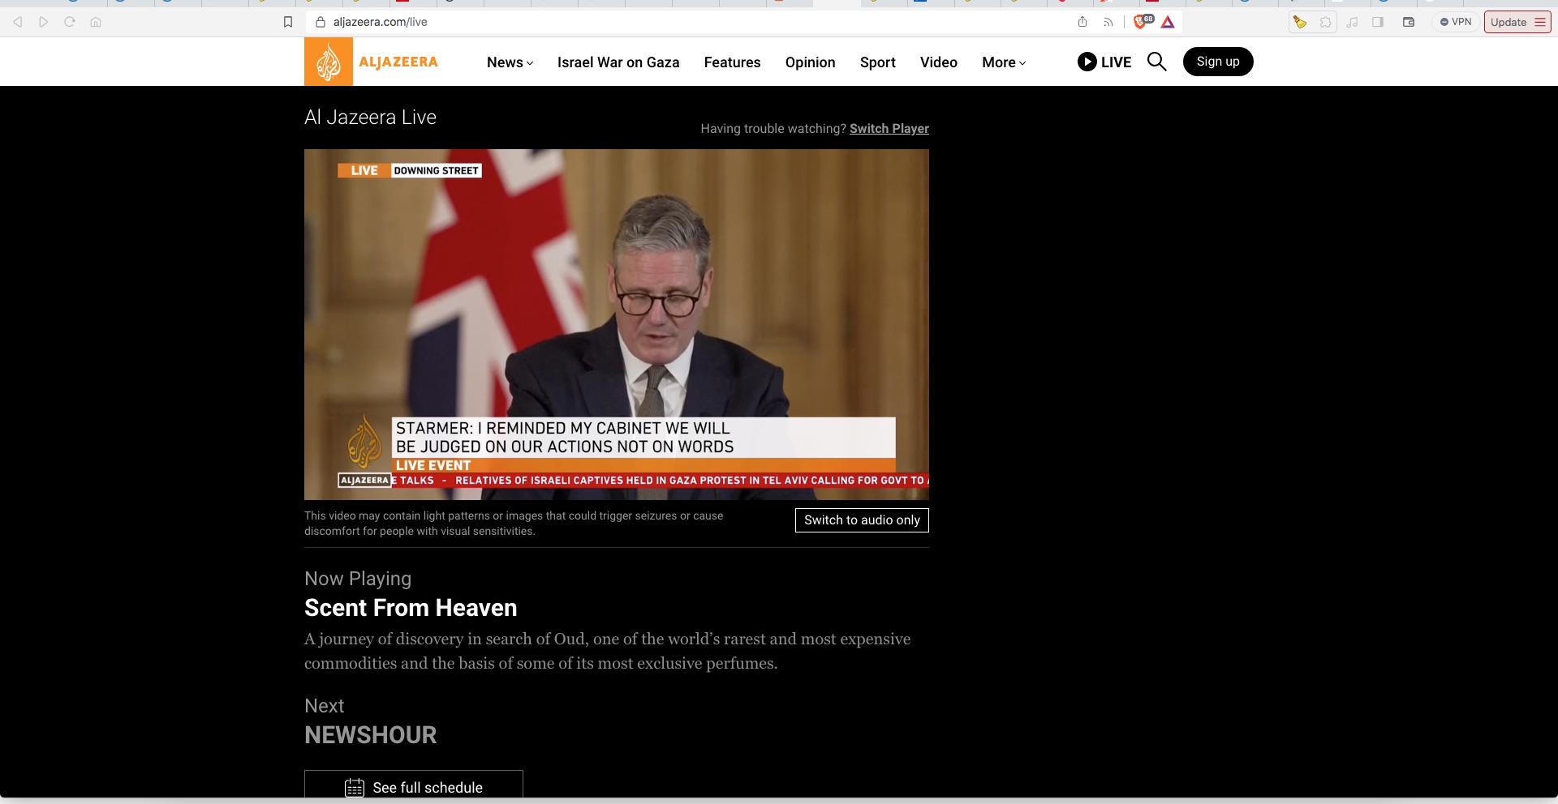Open the See full schedule button

(414, 786)
